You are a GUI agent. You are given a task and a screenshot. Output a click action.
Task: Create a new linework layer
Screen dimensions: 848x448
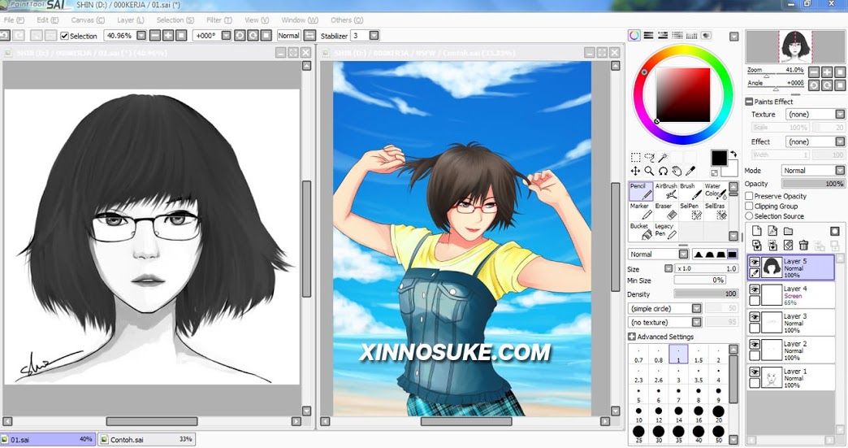772,231
